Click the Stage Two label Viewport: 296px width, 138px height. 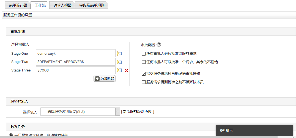[20, 62]
